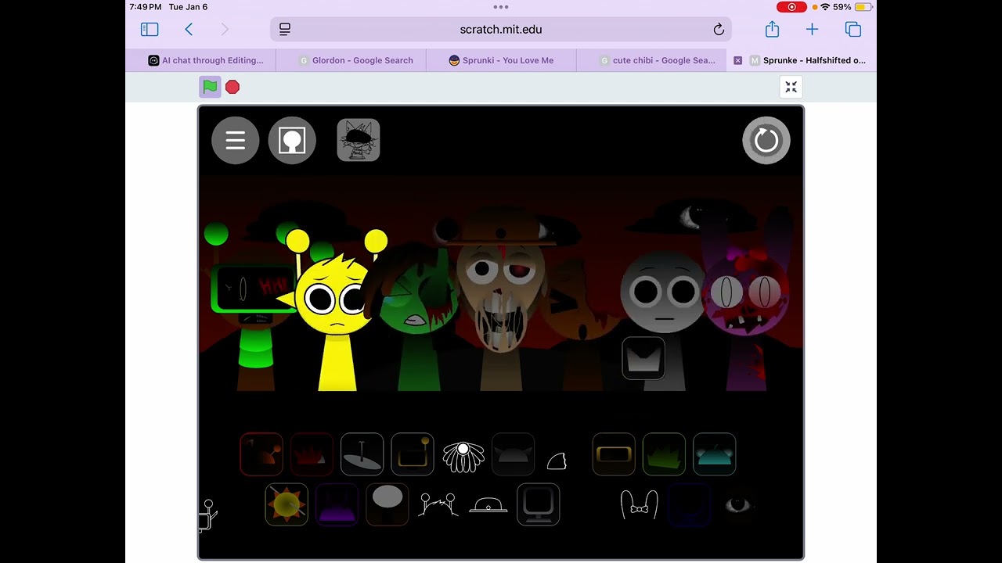Open a new Safari tab
This screenshot has width=1002, height=563.
click(x=812, y=30)
